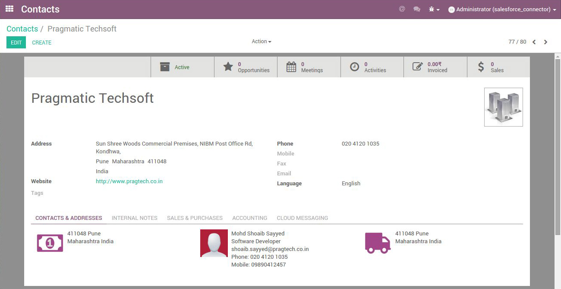Click the calendar Meetings icon
This screenshot has height=289, width=561.
coord(291,67)
